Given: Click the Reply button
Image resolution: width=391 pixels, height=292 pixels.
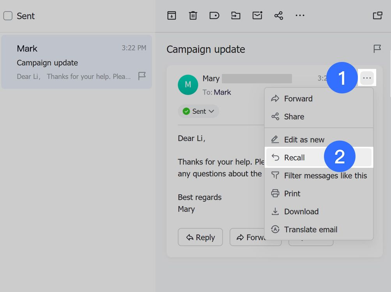Looking at the screenshot, I should [x=200, y=237].
